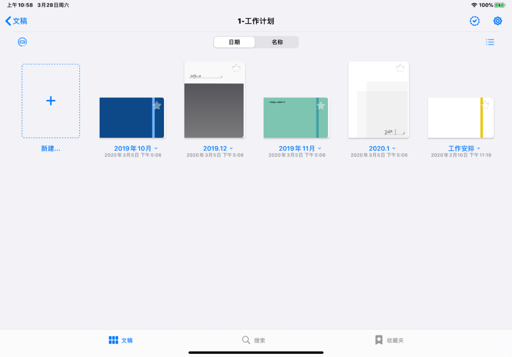Tap the plus icon to create new notebook
This screenshot has width=512, height=357.
pos(51,101)
